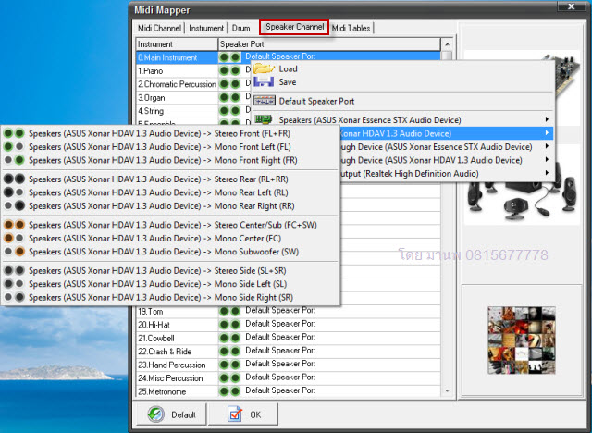
Task: Click speaker dots in 19.Tom row
Action: tap(230, 311)
